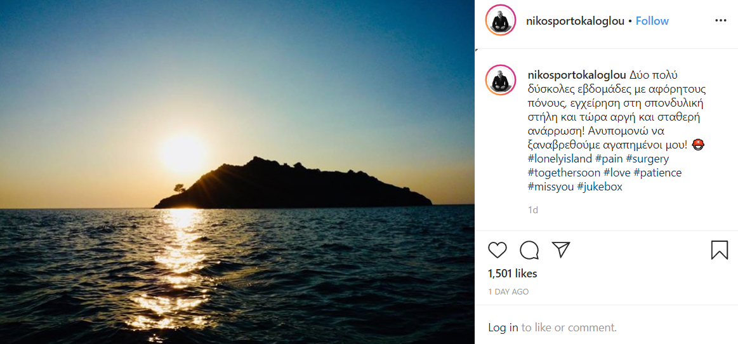Viewport: 738px width, 344px height.
Task: Click the header profile avatar
Action: [501, 20]
